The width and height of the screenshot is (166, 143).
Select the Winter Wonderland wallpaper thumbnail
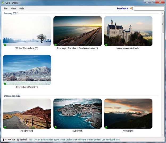(27, 31)
